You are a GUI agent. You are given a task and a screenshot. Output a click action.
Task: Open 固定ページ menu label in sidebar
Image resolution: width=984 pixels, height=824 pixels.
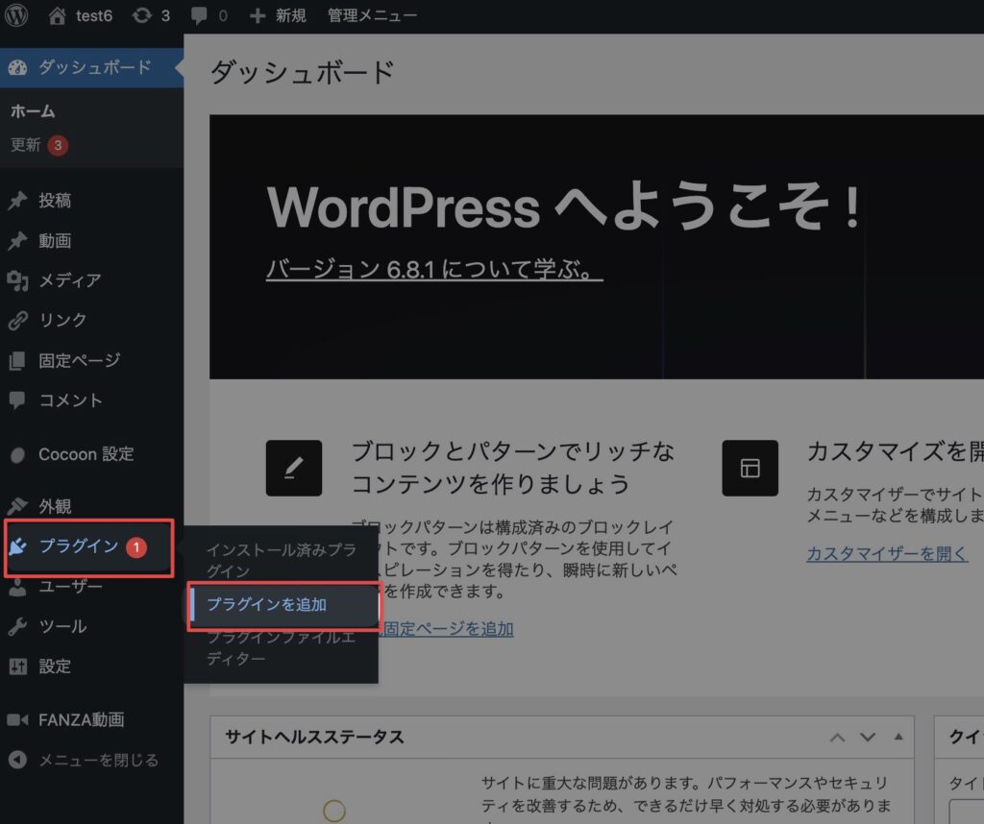point(79,360)
